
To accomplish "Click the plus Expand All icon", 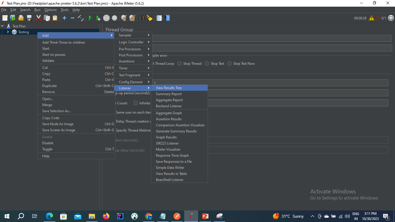I will (x=64, y=18).
